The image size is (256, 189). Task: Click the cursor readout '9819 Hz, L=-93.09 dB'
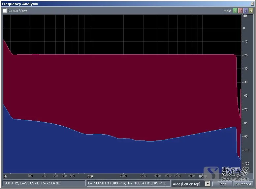pos(22,183)
